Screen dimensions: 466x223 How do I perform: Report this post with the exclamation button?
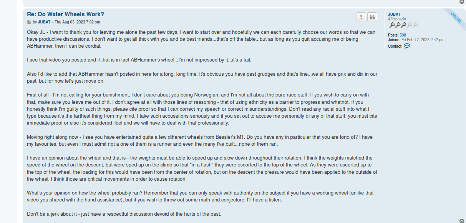tap(361, 17)
